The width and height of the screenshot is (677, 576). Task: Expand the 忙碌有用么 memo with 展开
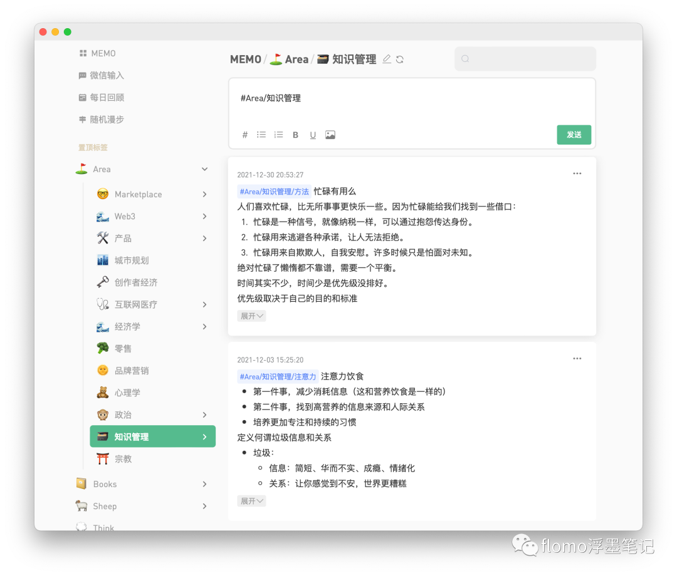tap(251, 316)
